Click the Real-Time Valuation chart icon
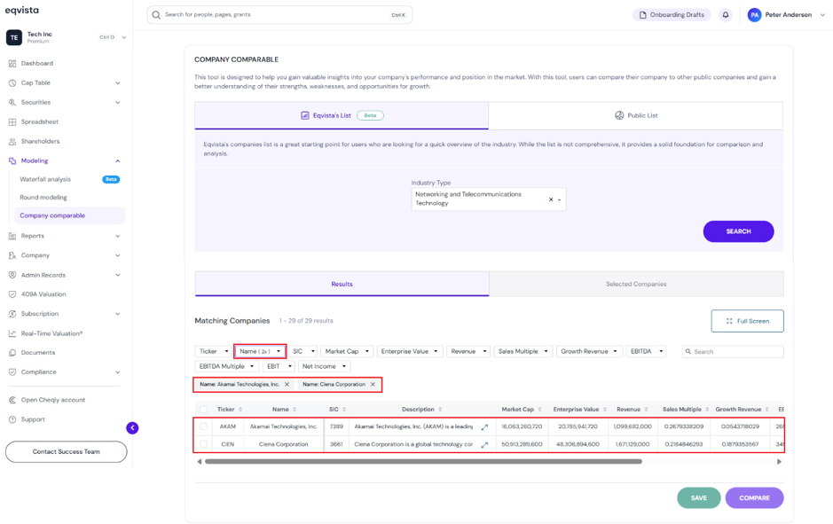This screenshot has height=524, width=833. coord(12,333)
